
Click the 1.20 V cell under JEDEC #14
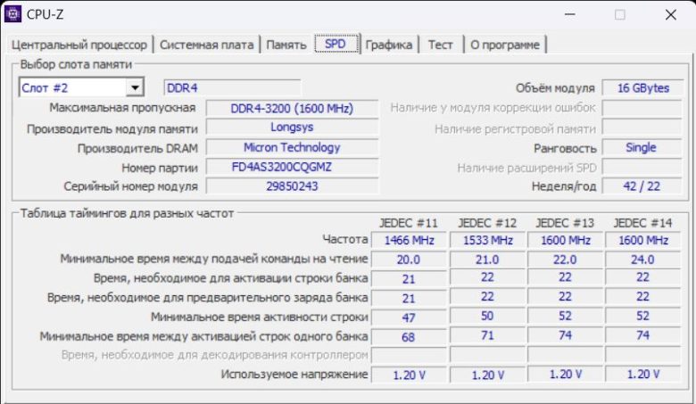(642, 375)
